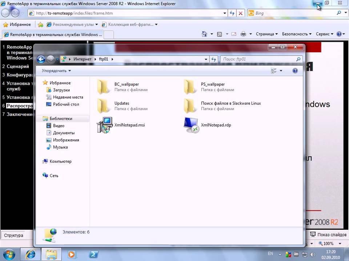The width and height of the screenshot is (349, 261).
Task: Click the Интернет breadcrumb segment
Action: [83, 59]
